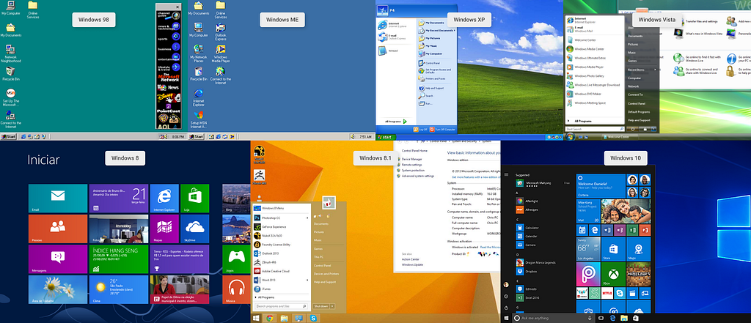Open Disney channel in channel bar
Screen dimensions: 751x323
169,98
